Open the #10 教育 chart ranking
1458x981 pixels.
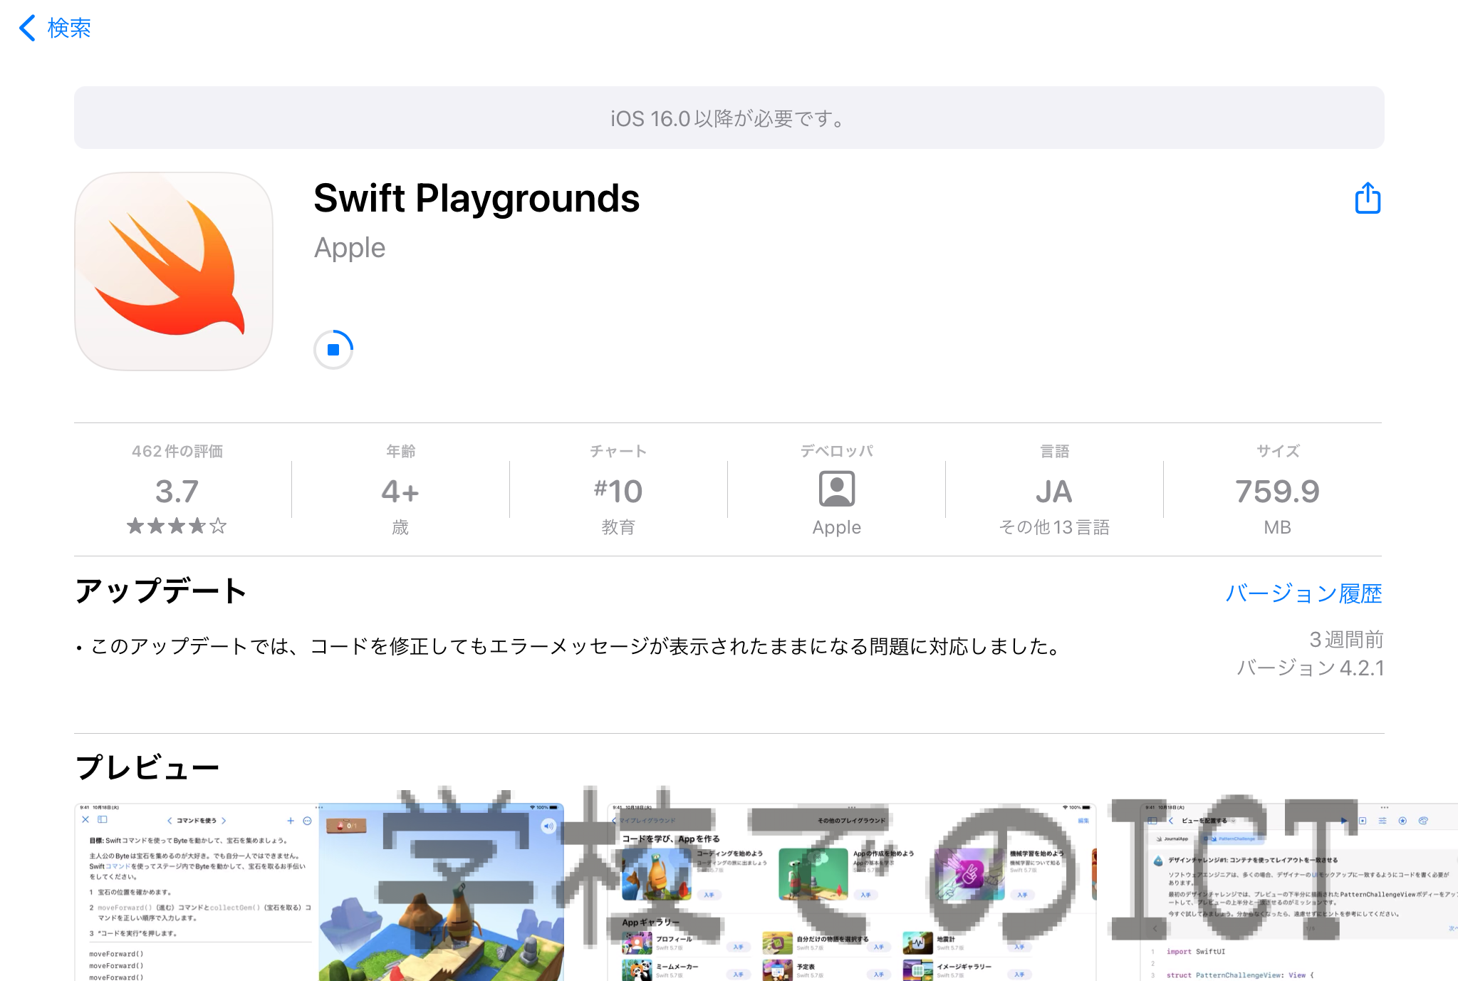pos(618,491)
